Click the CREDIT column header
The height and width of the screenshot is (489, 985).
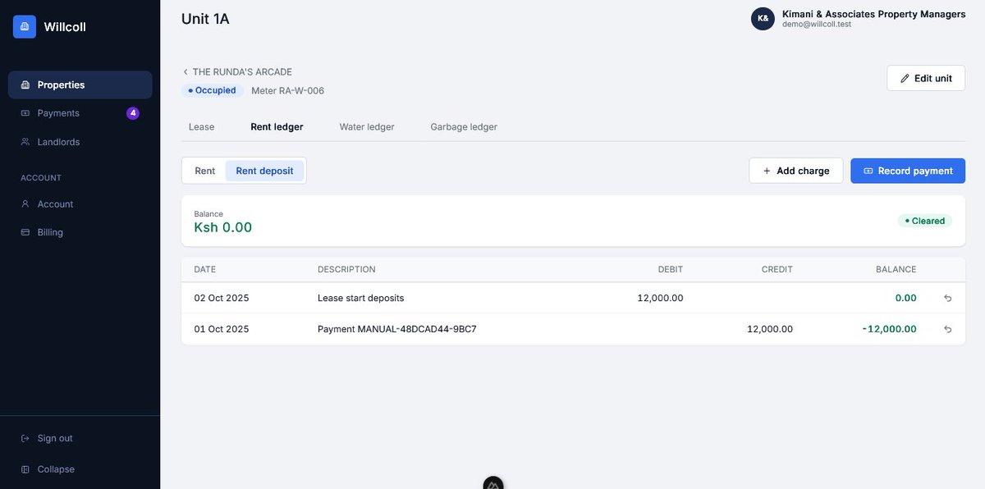pos(777,269)
